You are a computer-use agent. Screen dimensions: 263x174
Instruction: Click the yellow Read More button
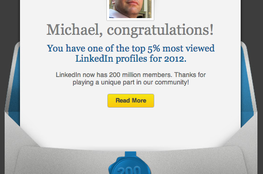(x=131, y=101)
